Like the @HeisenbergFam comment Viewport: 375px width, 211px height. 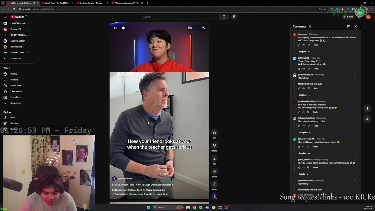click(299, 88)
